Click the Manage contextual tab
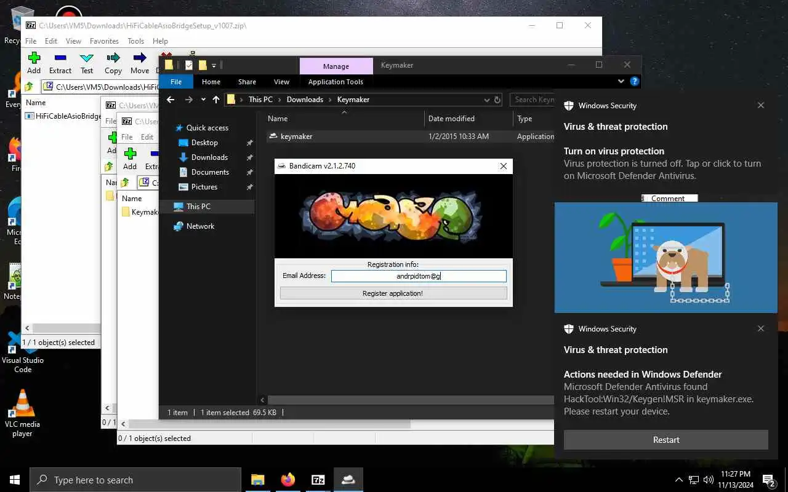The image size is (788, 492). tap(336, 66)
